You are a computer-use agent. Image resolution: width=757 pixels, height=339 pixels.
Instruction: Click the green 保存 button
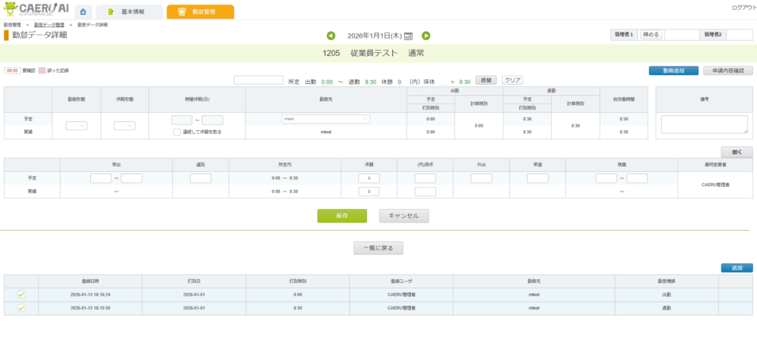pyautogui.click(x=341, y=216)
